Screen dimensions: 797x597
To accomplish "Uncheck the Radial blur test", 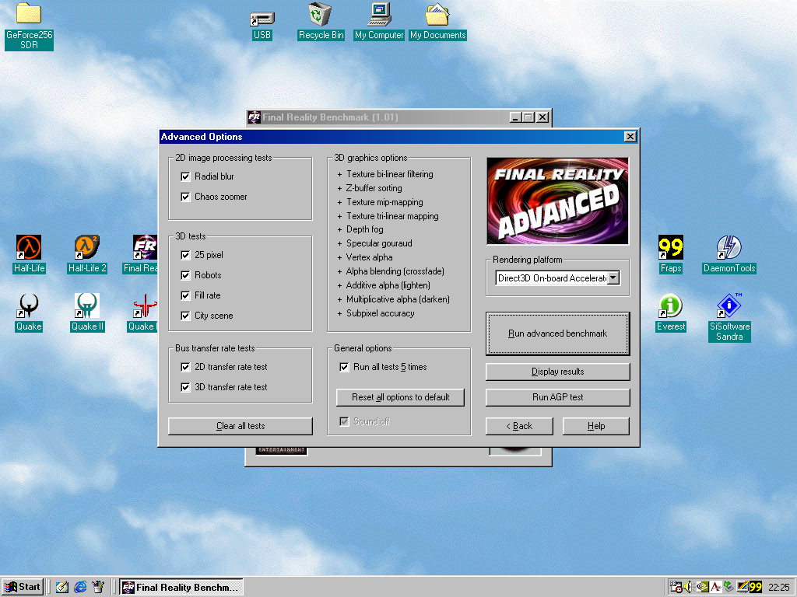I will [185, 177].
